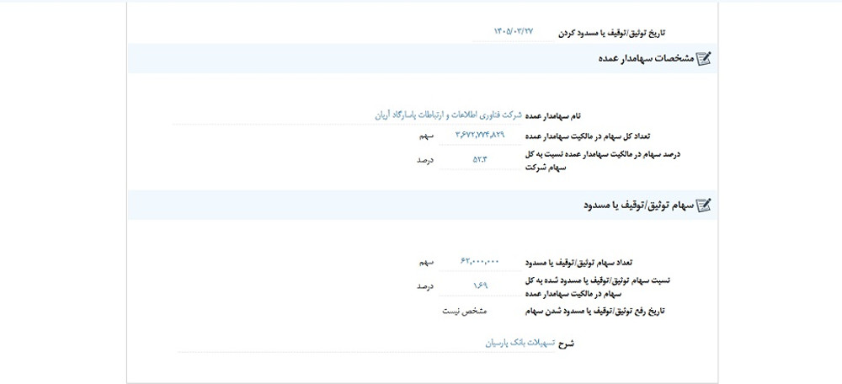Select the pledged shares count ۶۲,۰۰۰,۰۰۰

[x=480, y=262]
